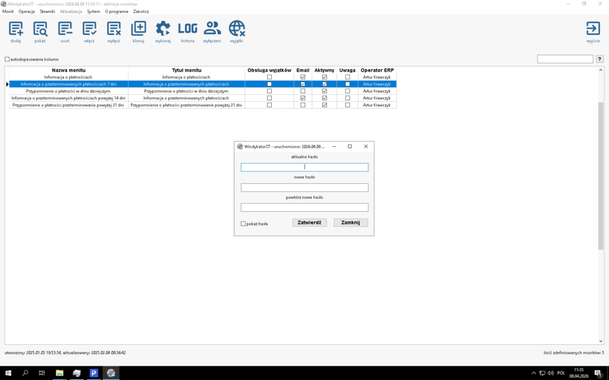This screenshot has width=609, height=380.
Task: Focus the 'nowe hasło' input field
Action: (304, 187)
